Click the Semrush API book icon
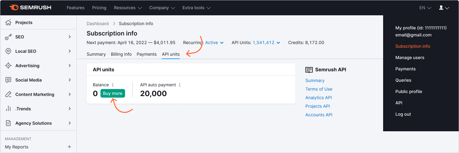The width and height of the screenshot is (459, 153). point(309,70)
